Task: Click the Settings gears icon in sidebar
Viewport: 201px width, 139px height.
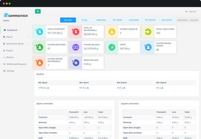Action: click(4, 71)
